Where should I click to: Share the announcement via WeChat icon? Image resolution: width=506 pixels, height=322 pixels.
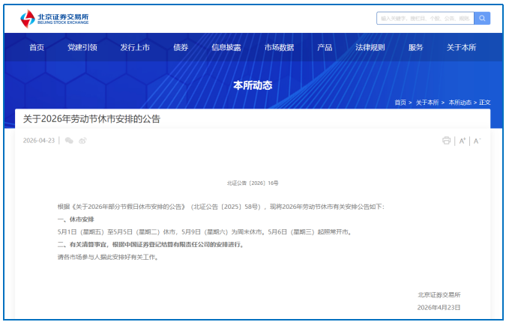click(x=69, y=141)
